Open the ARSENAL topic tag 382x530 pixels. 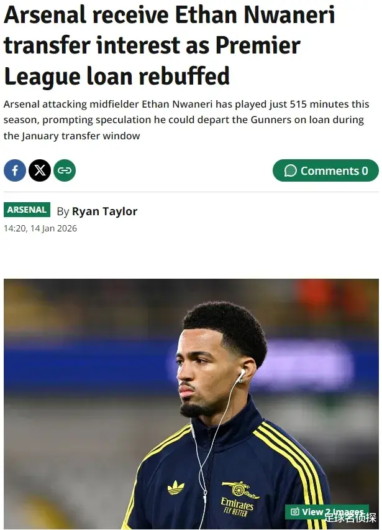pyautogui.click(x=27, y=210)
